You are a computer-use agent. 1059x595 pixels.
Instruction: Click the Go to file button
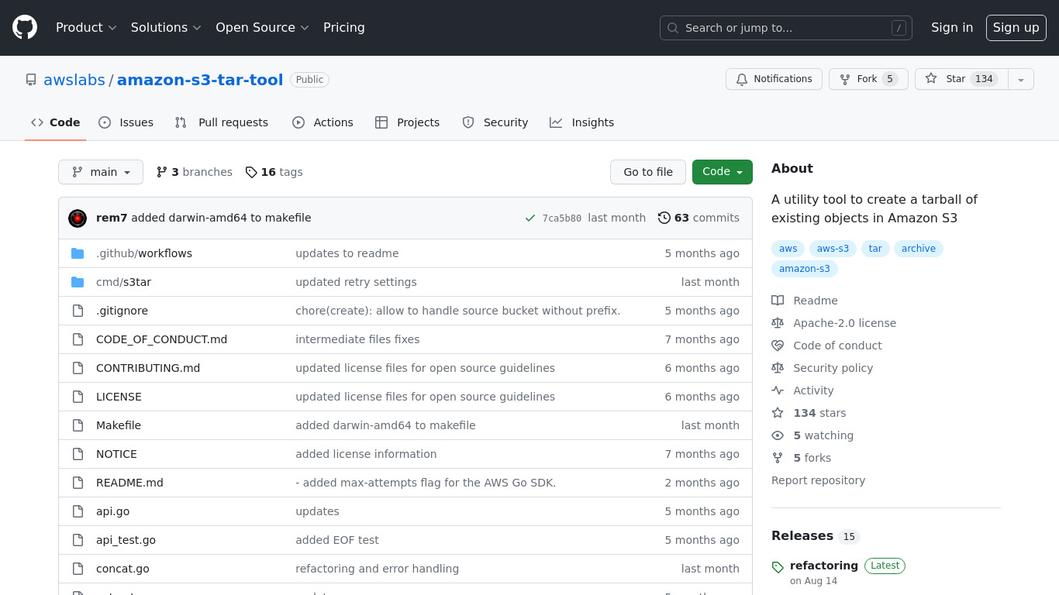pos(648,172)
